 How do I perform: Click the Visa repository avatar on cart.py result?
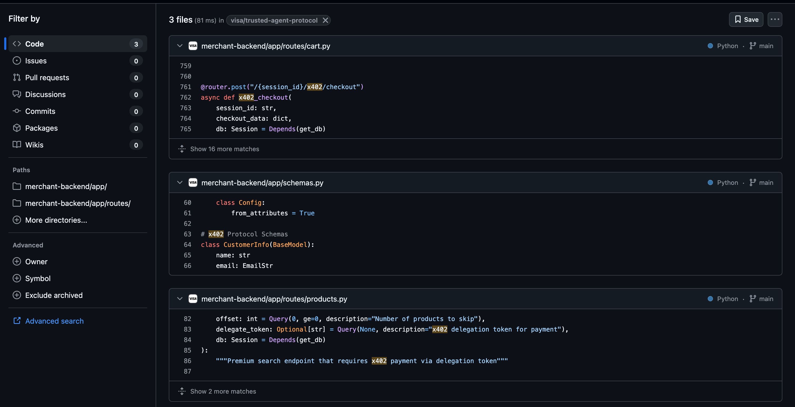[x=193, y=46]
